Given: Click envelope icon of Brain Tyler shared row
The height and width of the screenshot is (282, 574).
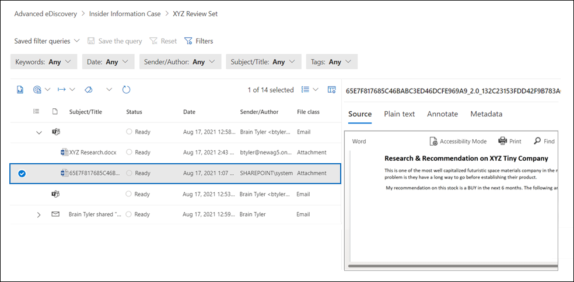Looking at the screenshot, I should coord(55,214).
